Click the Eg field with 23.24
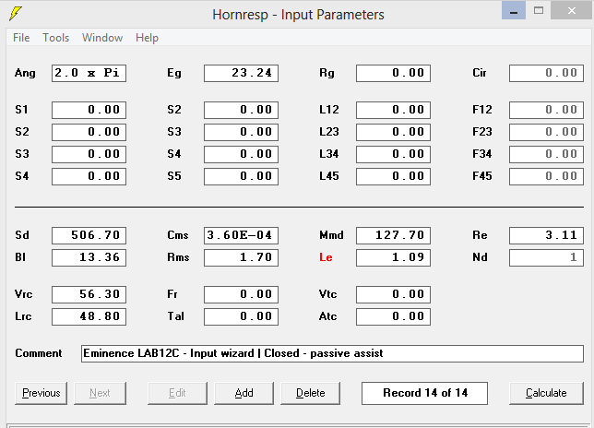This screenshot has width=594, height=428. pyautogui.click(x=241, y=73)
